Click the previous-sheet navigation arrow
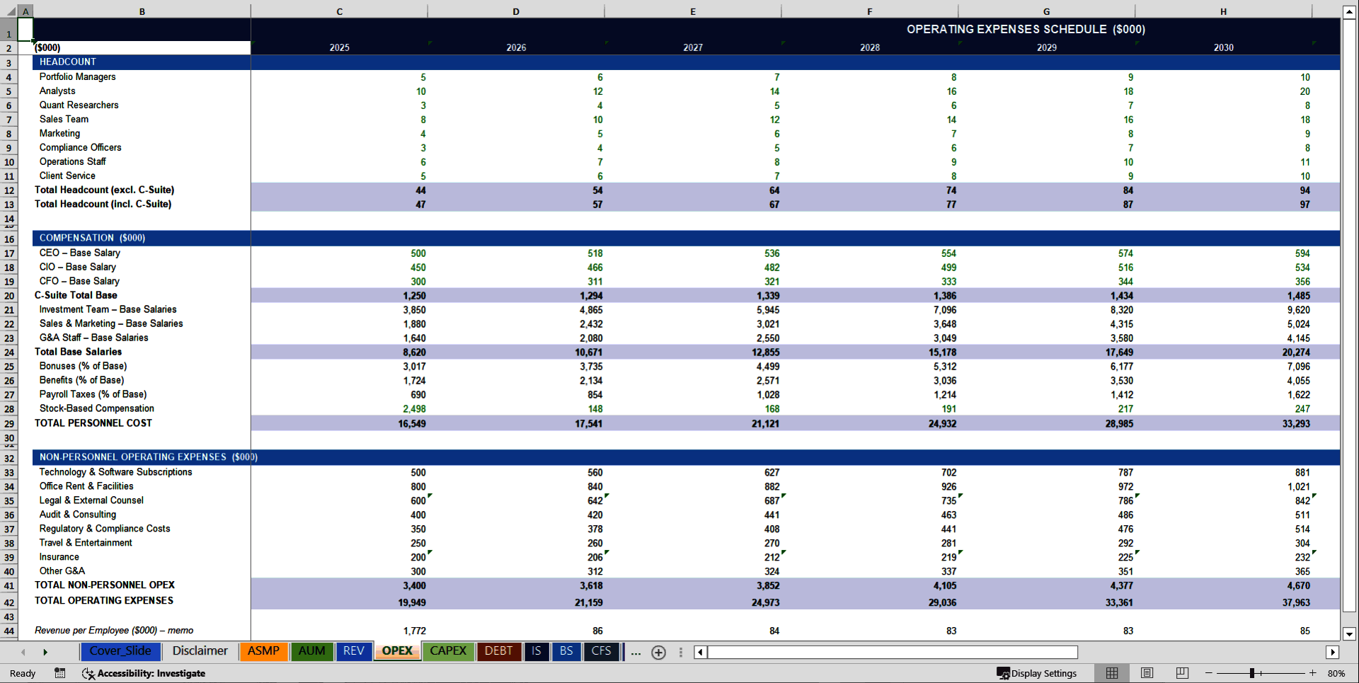1359x683 pixels. pyautogui.click(x=23, y=651)
